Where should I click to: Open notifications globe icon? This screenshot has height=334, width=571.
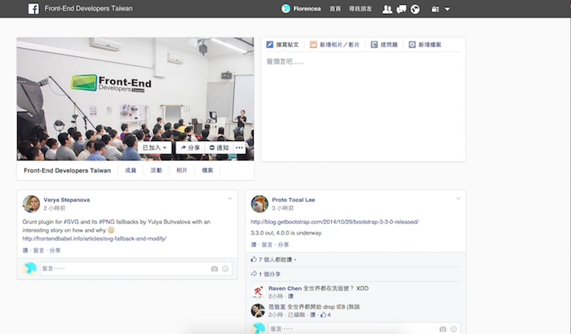tap(415, 9)
